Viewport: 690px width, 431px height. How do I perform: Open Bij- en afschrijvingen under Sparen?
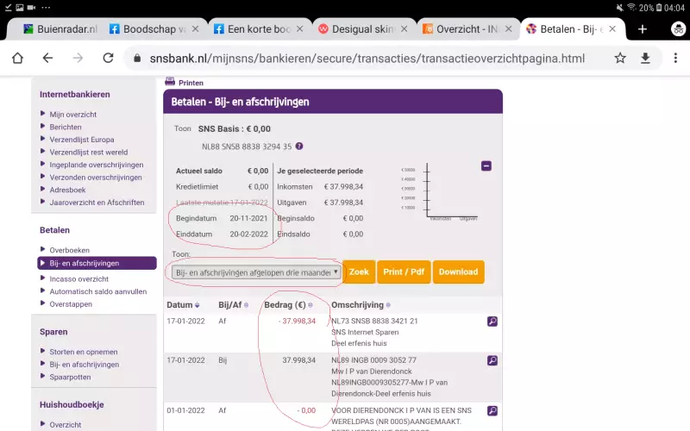85,365
